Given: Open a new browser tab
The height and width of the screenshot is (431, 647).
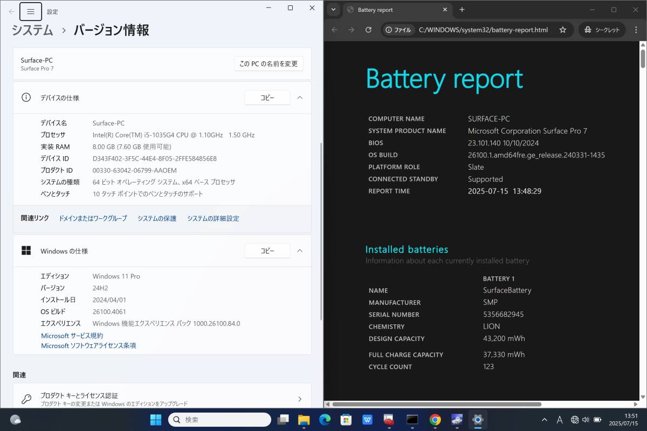Looking at the screenshot, I should [x=462, y=10].
